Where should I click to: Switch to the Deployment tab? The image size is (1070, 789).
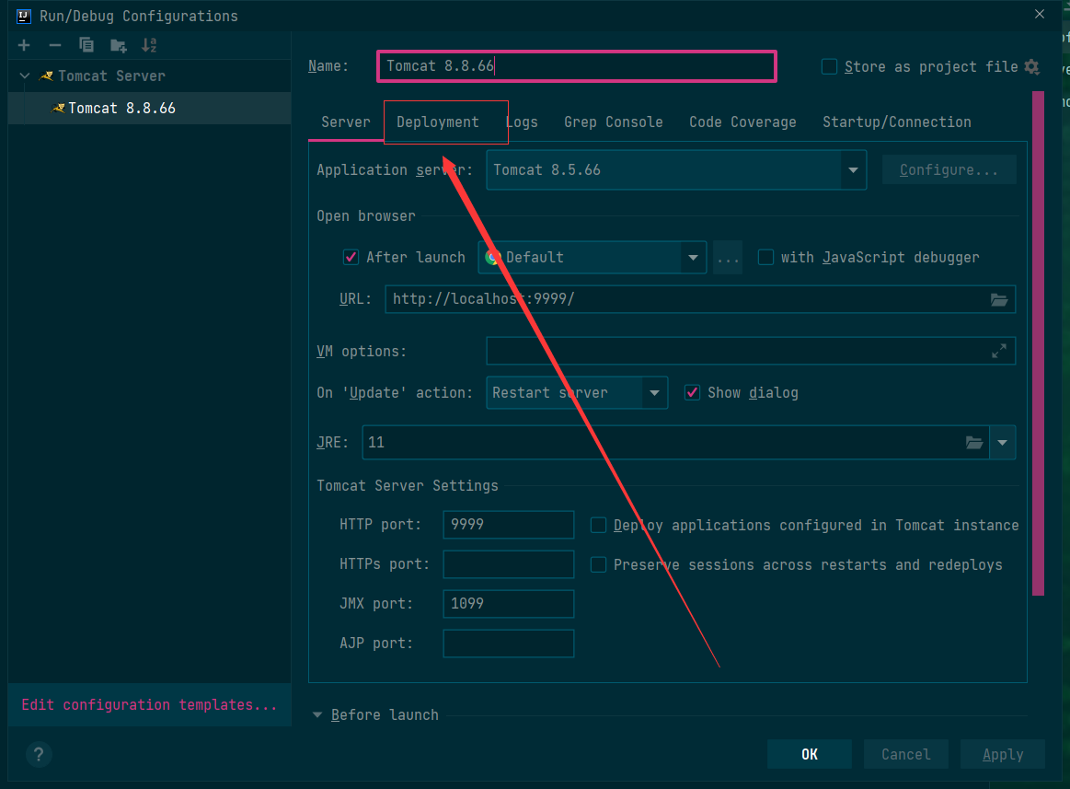438,122
